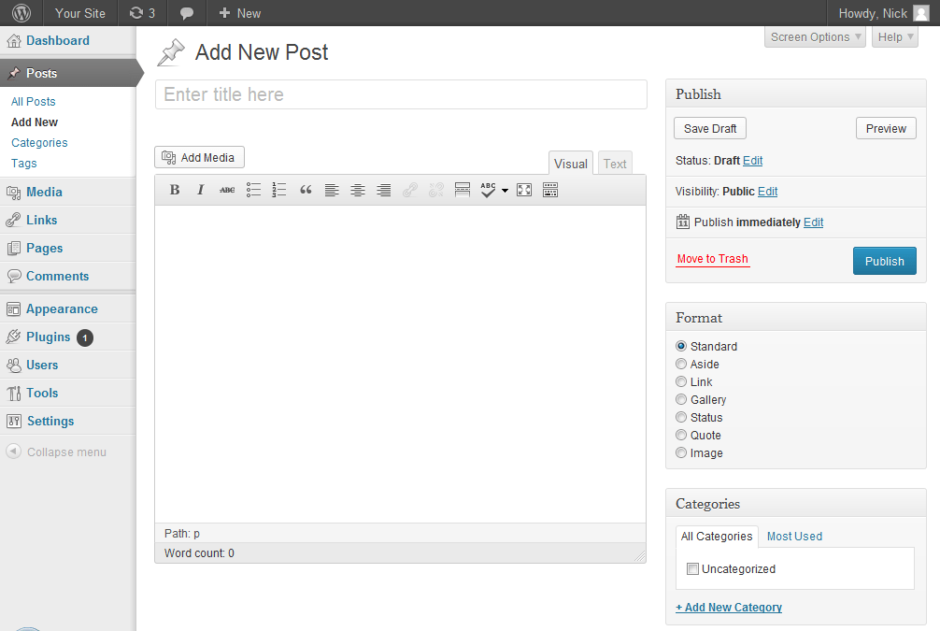Select the Status post format
Image resolution: width=940 pixels, height=631 pixels.
681,417
